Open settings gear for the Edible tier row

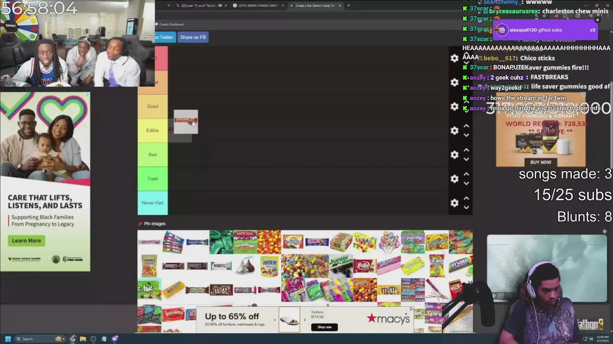454,130
